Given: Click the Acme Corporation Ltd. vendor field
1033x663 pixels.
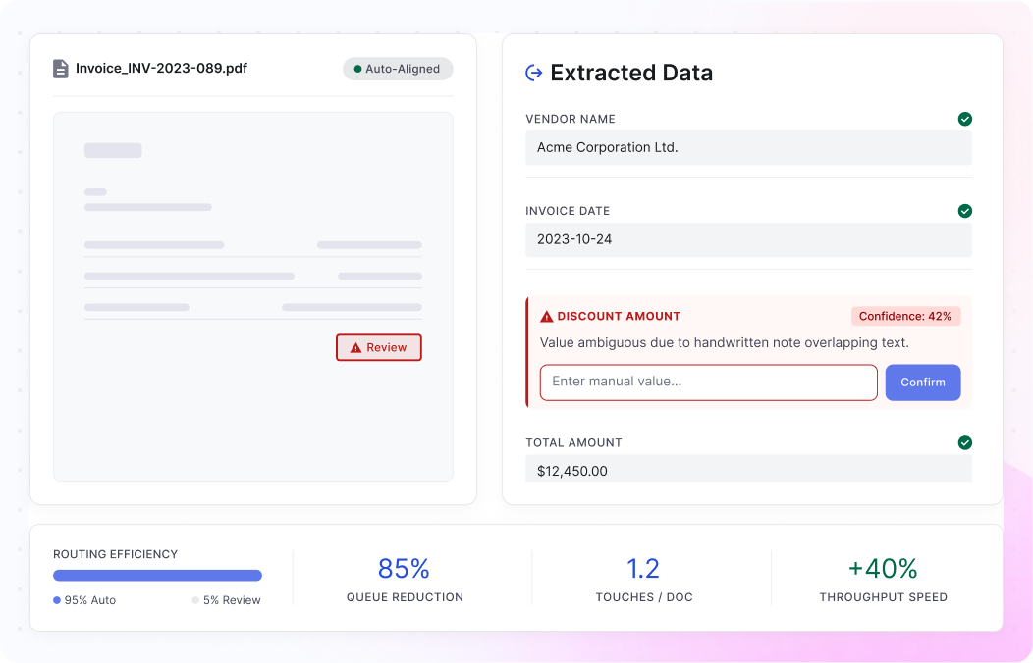Looking at the screenshot, I should point(748,147).
